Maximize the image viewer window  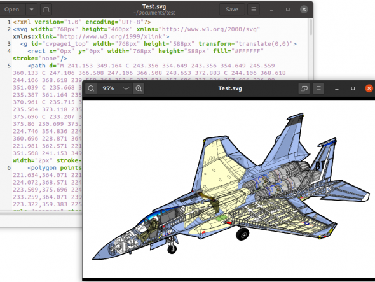coord(353,88)
